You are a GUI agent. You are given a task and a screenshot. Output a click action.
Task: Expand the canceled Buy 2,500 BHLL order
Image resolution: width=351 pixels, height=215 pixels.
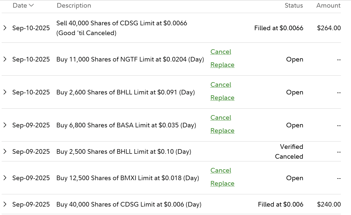click(x=5, y=151)
